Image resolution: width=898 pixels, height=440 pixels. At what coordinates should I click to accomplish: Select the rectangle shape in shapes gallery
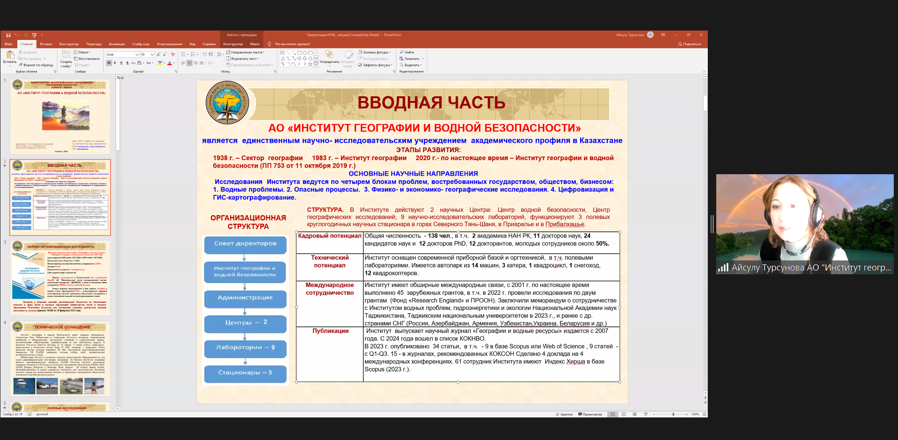(x=299, y=53)
